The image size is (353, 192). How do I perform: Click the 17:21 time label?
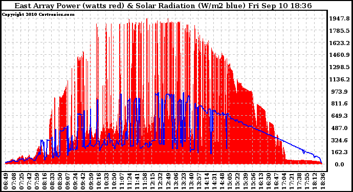coord(291,181)
